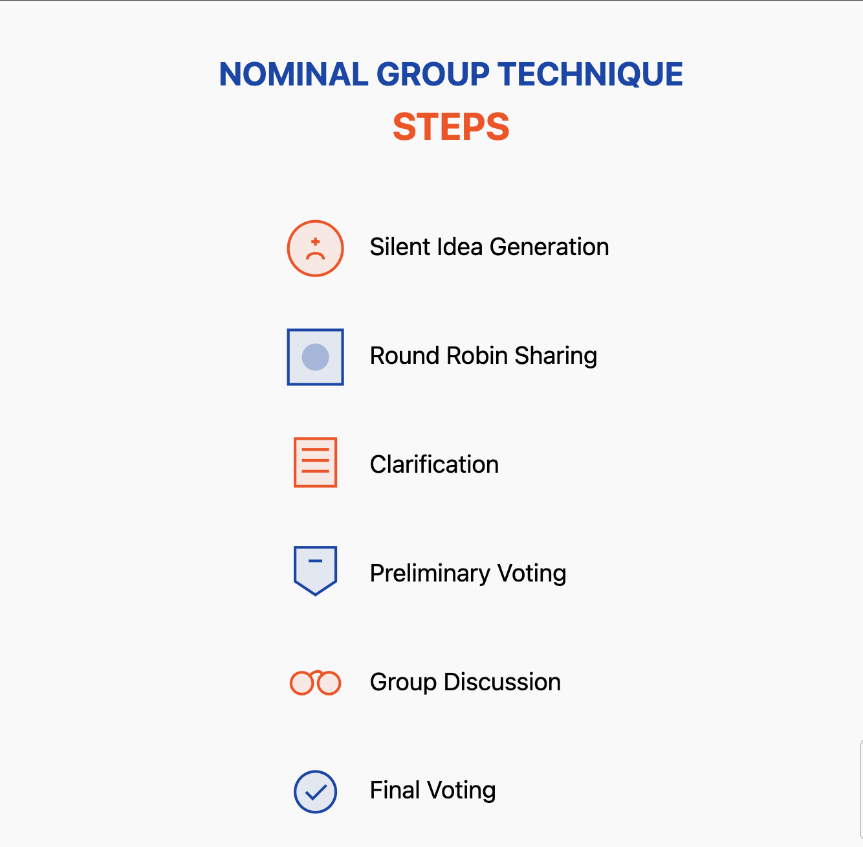This screenshot has width=863, height=847.
Task: Select the 'Final Voting' step label
Action: [x=433, y=790]
